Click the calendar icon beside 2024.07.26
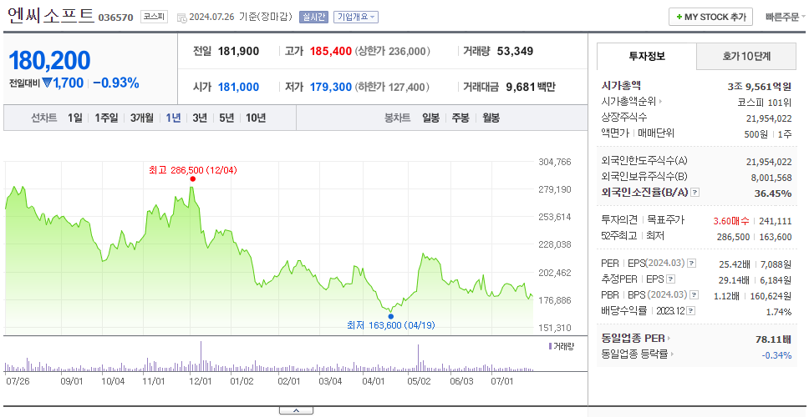This screenshot has width=809, height=417. (x=181, y=18)
